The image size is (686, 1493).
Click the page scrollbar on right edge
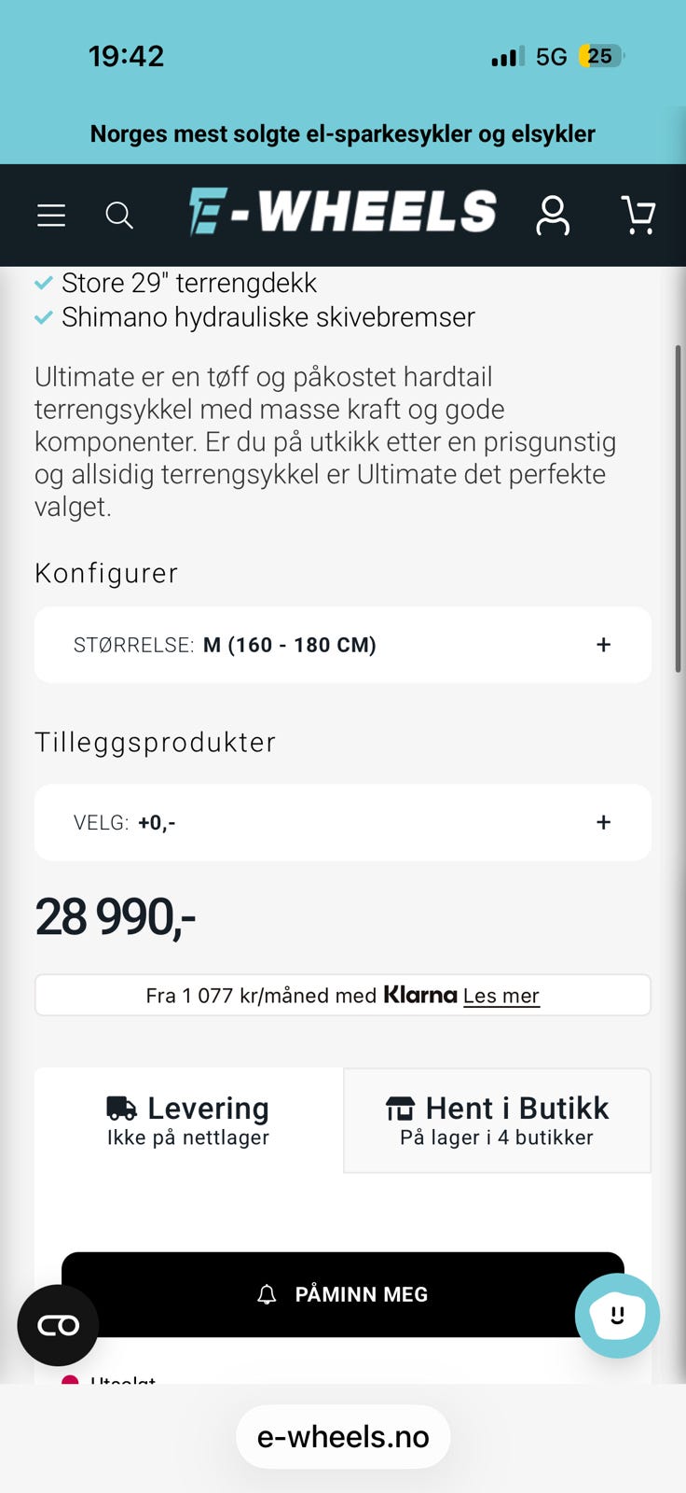(x=678, y=509)
